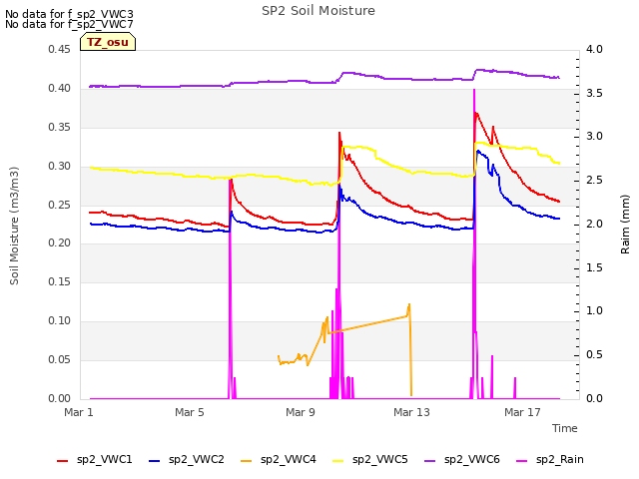Click the 3.5 rain axis tick label
Screen dimensions: 639x479
(x=594, y=93)
